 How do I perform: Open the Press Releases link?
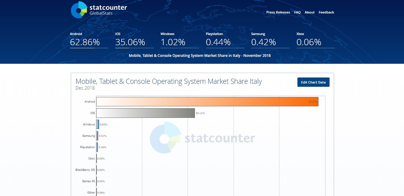(x=278, y=12)
